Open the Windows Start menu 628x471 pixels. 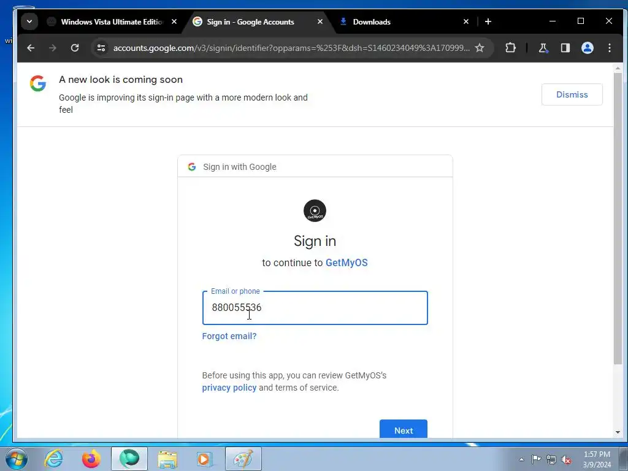(x=17, y=459)
